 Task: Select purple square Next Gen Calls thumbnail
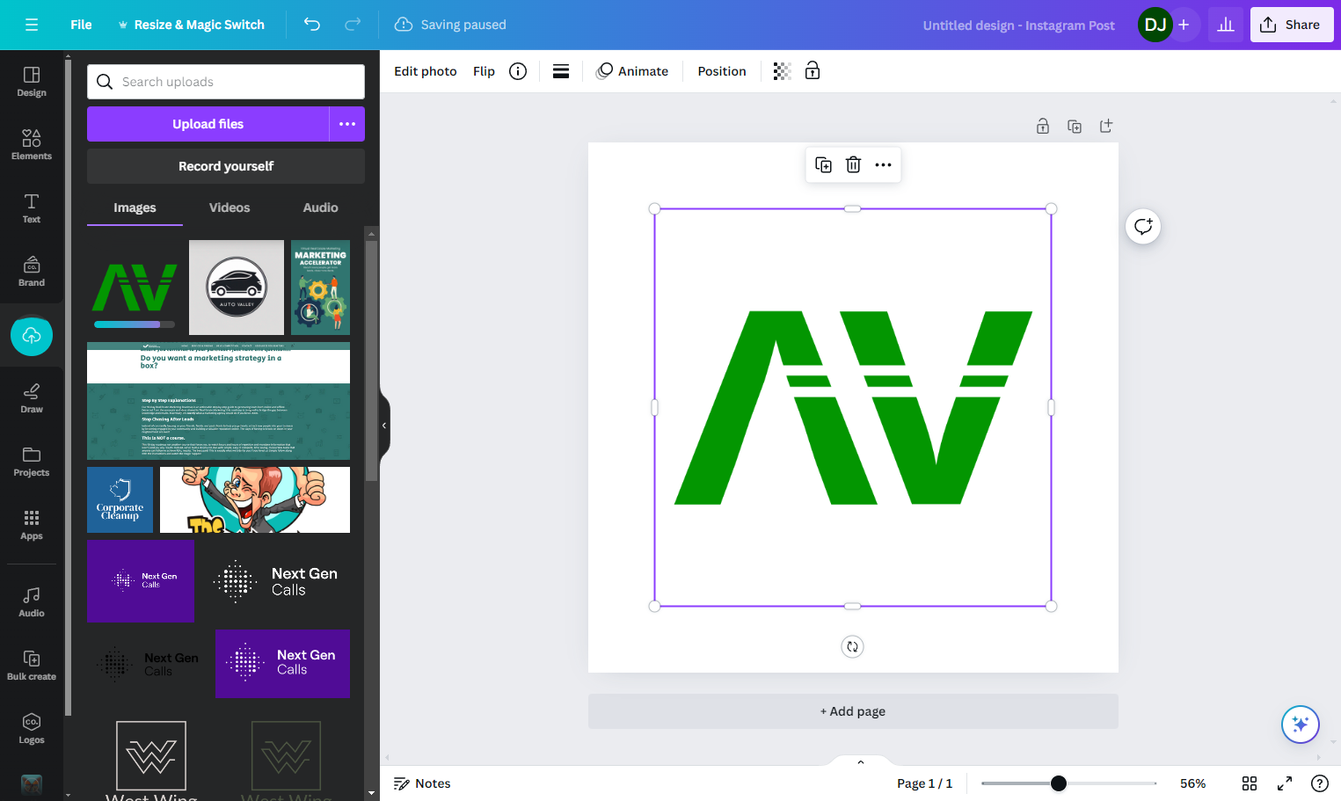pyautogui.click(x=141, y=581)
